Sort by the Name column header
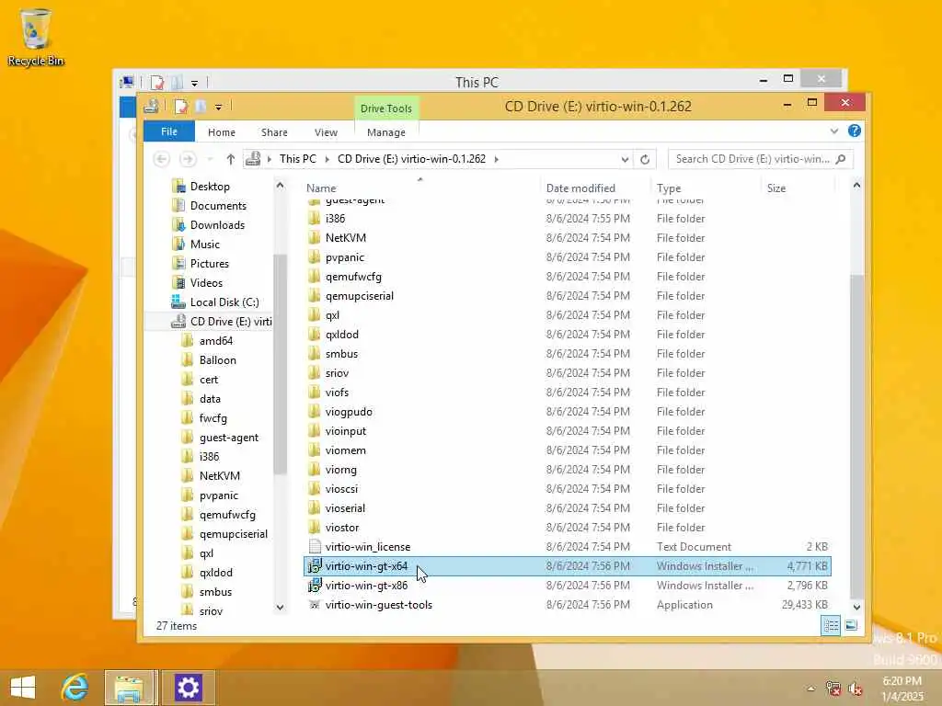942x706 pixels. pyautogui.click(x=321, y=188)
